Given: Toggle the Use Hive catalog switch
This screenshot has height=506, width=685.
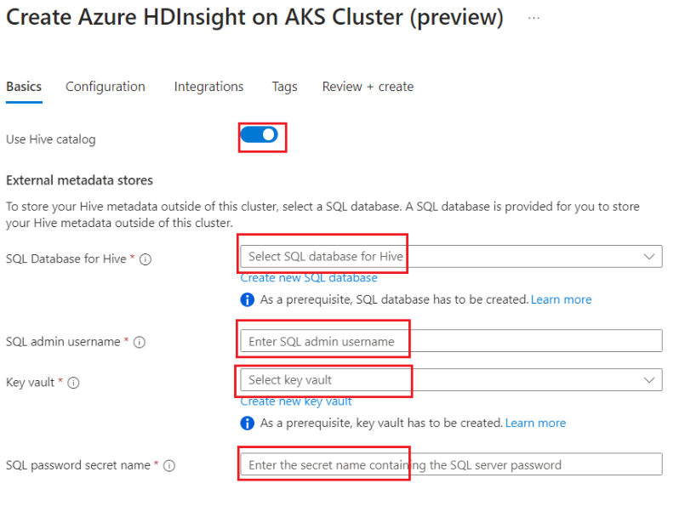Looking at the screenshot, I should tap(260, 135).
